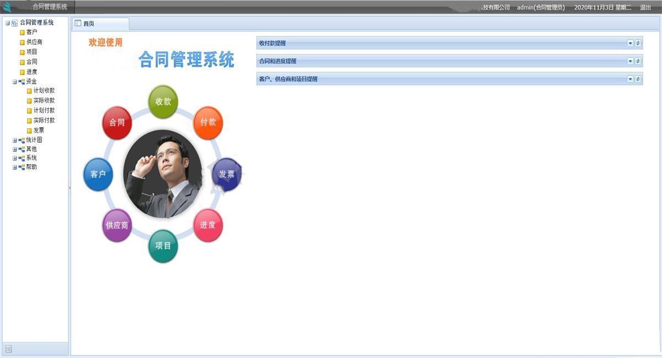Click the yellow icon beside 发票 tree item
Viewport: 662px width, 358px height.
(30, 131)
